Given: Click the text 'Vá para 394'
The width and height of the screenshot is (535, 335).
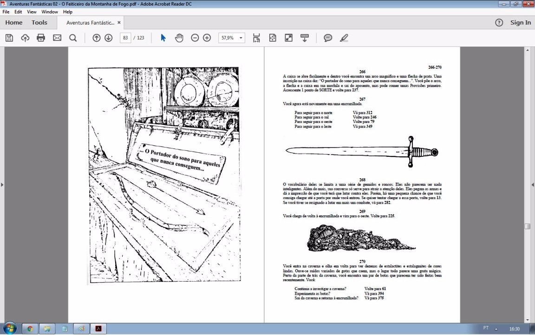Looking at the screenshot, I should tap(374, 293).
